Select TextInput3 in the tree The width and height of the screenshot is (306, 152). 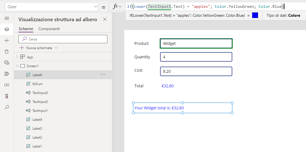63,93
